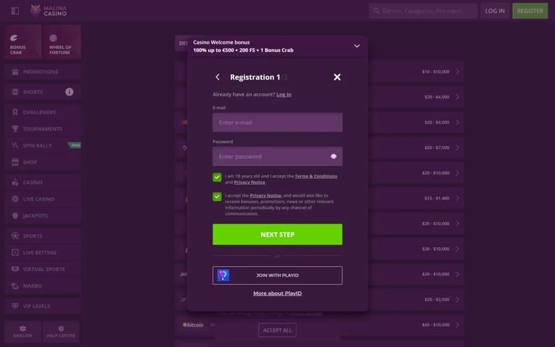Click the PlayID logo icon
555x347 pixels.
[x=223, y=275]
